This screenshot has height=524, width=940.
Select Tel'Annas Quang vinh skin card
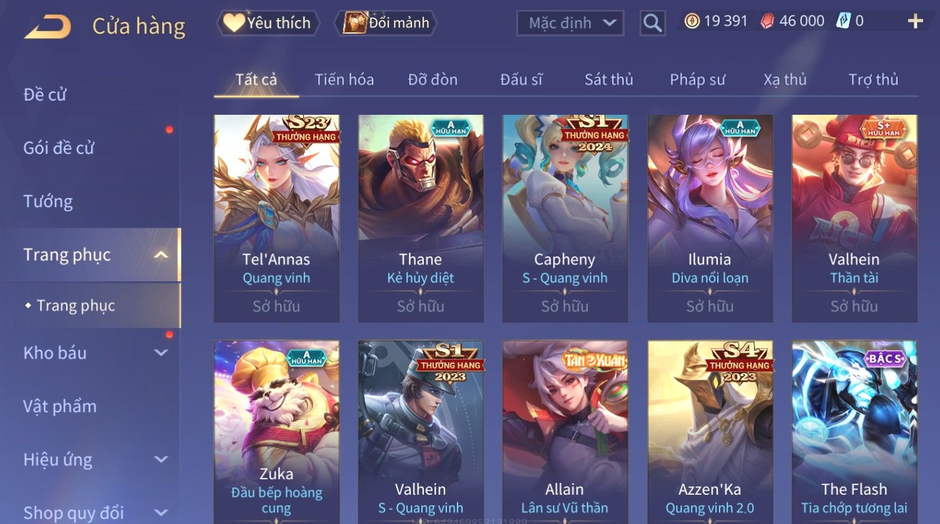coord(277,218)
